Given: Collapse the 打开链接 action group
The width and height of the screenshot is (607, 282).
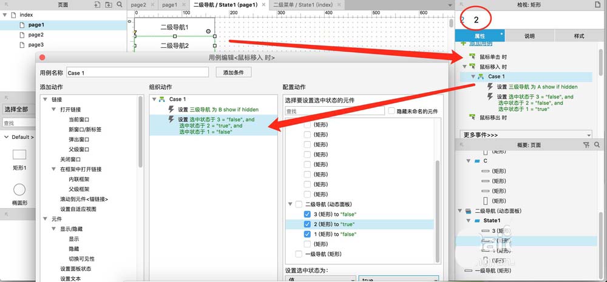Looking at the screenshot, I should tap(53, 110).
